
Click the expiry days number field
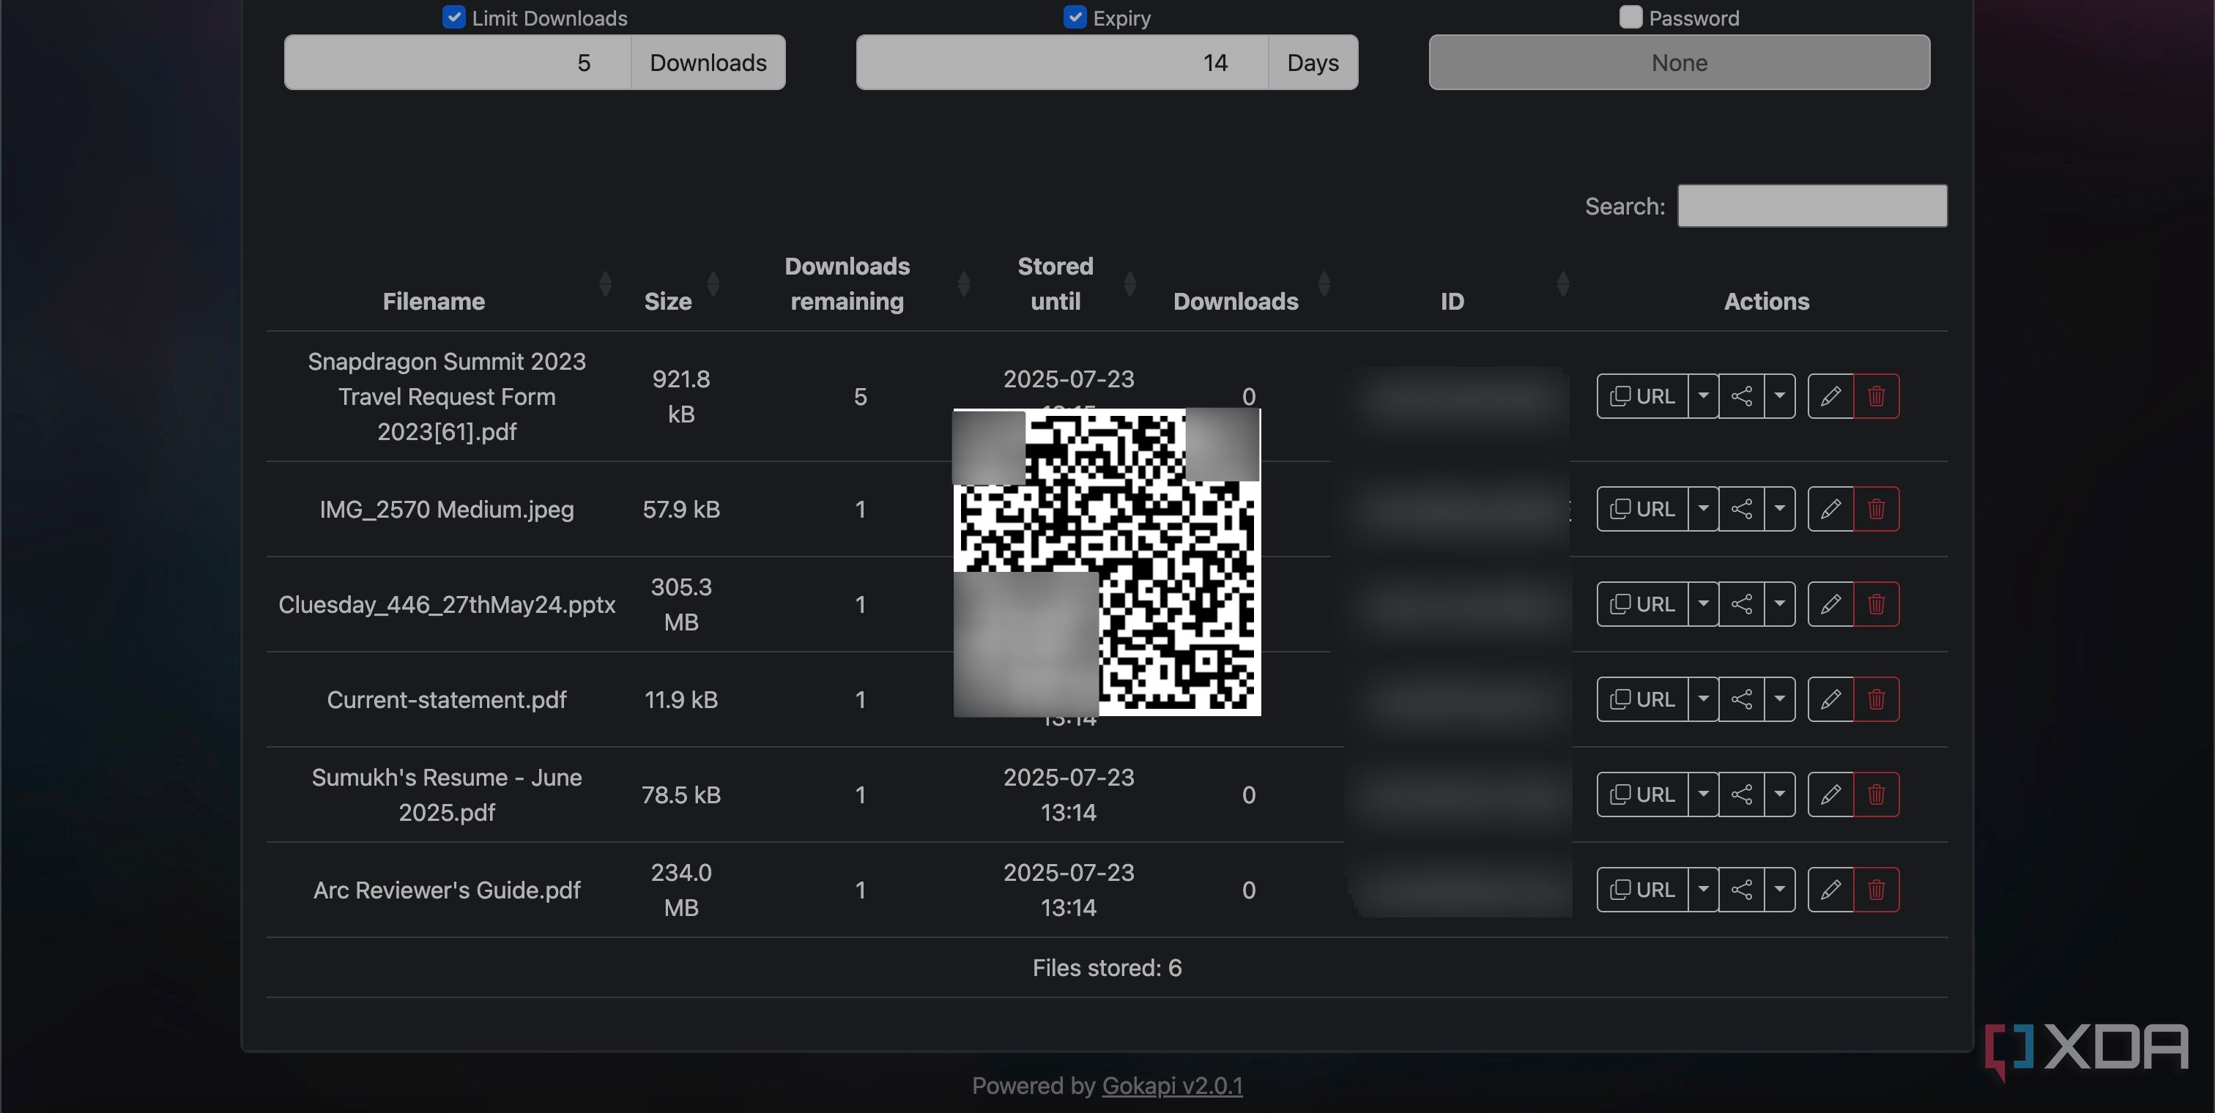point(1062,62)
